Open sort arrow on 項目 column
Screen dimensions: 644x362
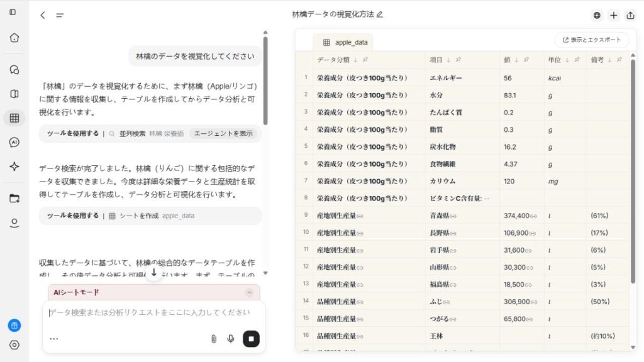point(448,60)
